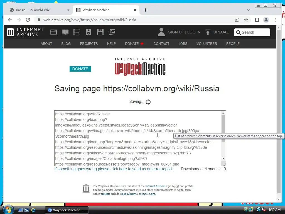The width and height of the screenshot is (285, 214).
Task: Open the Video film strip icon
Action: point(77,32)
